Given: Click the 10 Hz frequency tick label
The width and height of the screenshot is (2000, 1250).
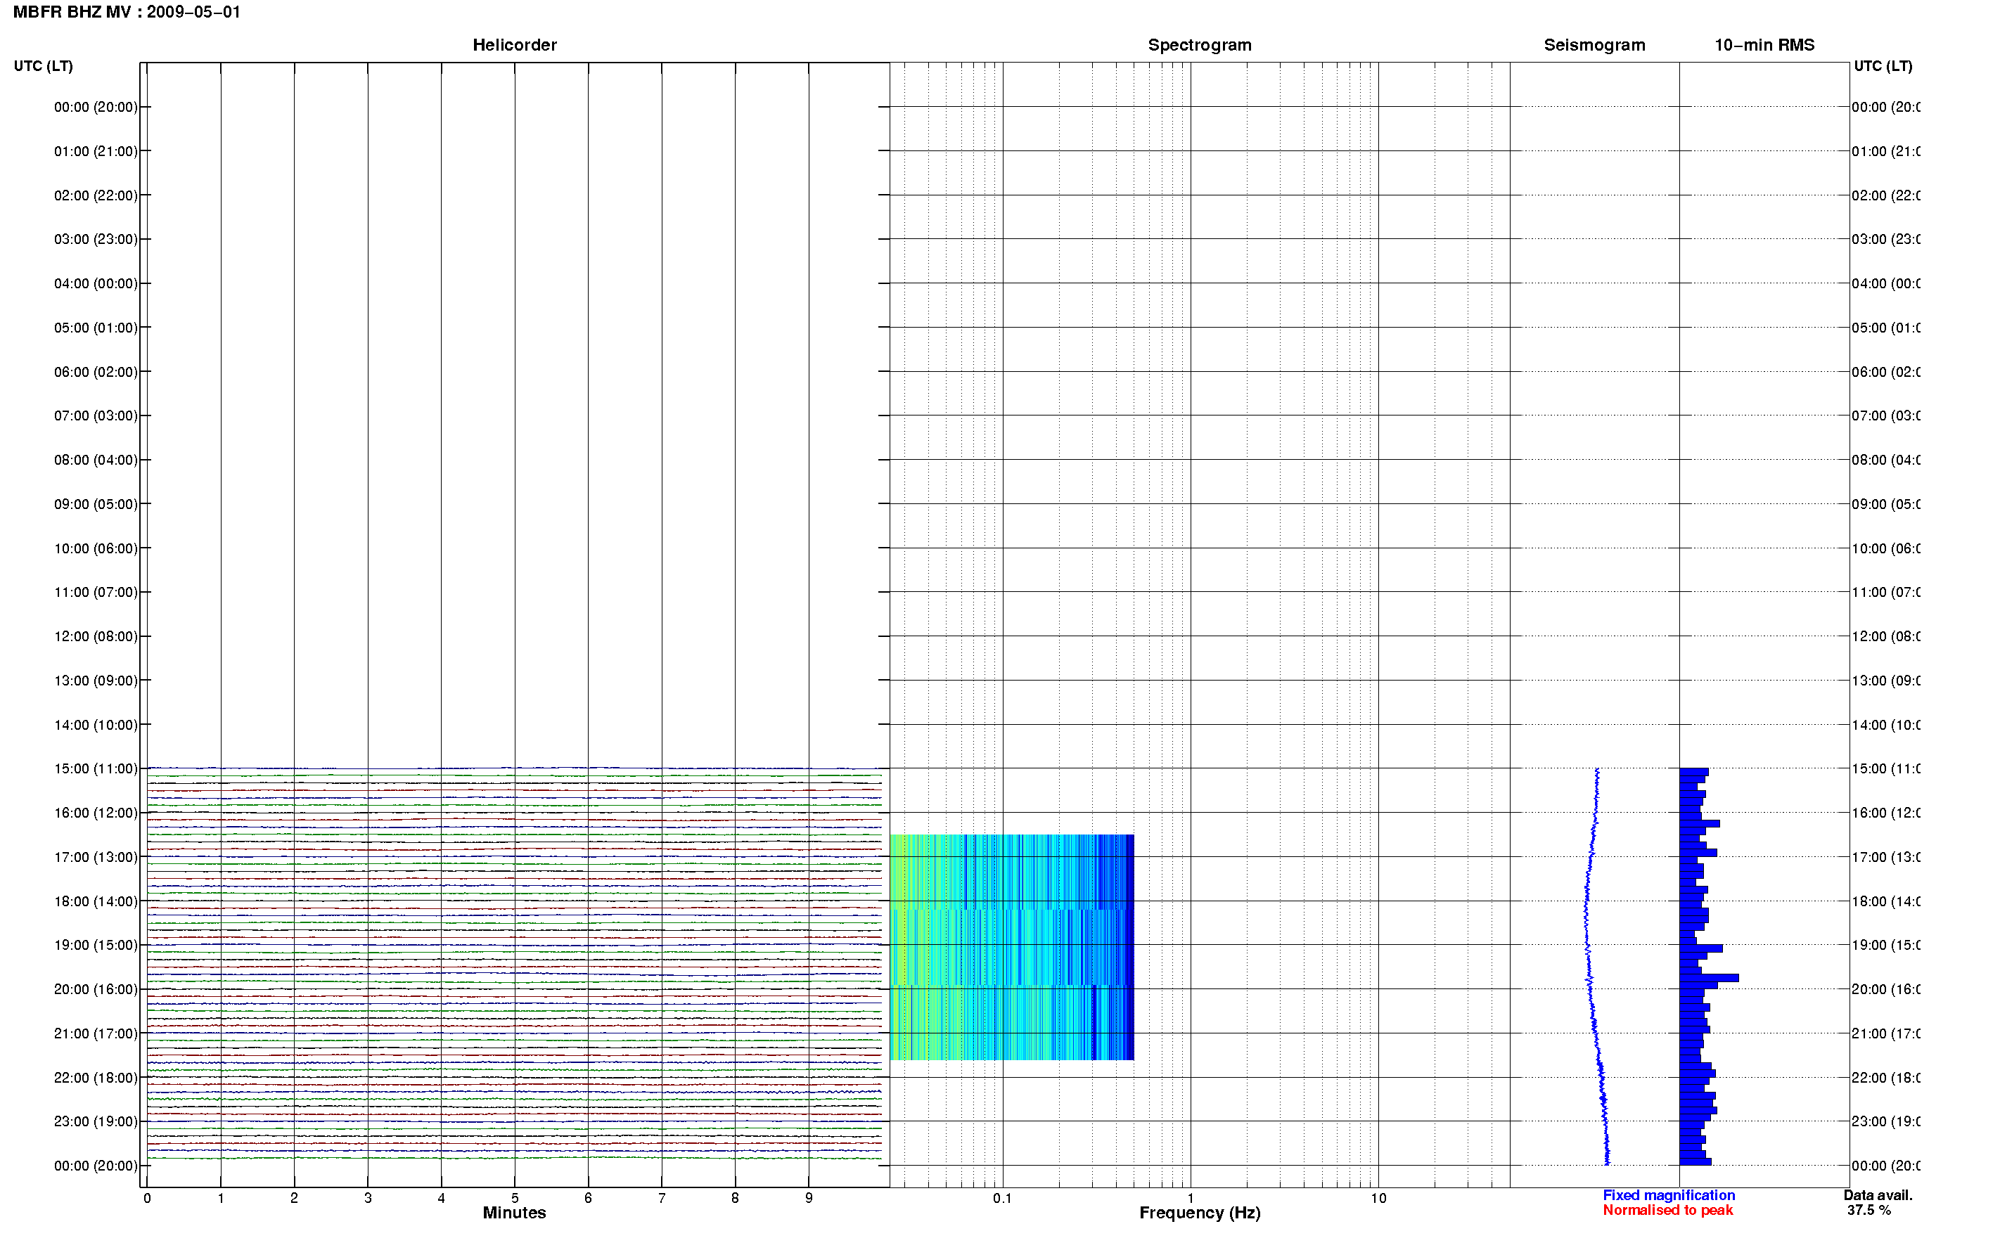Looking at the screenshot, I should tap(1378, 1198).
